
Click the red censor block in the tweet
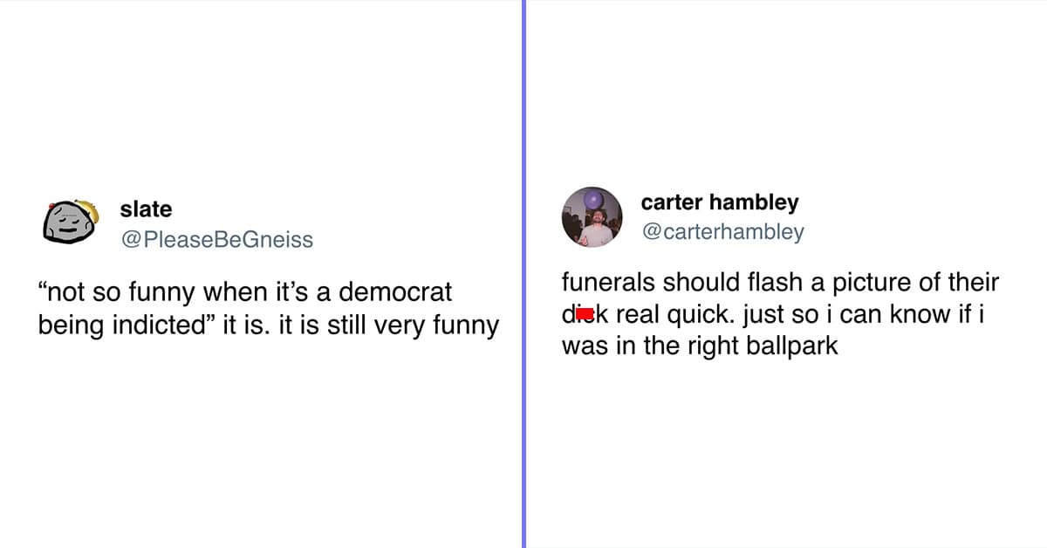click(x=585, y=312)
